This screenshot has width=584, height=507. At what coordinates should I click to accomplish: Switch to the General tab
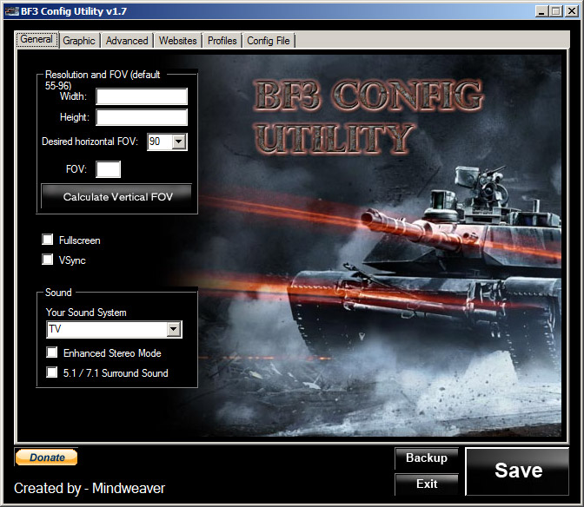[x=36, y=39]
